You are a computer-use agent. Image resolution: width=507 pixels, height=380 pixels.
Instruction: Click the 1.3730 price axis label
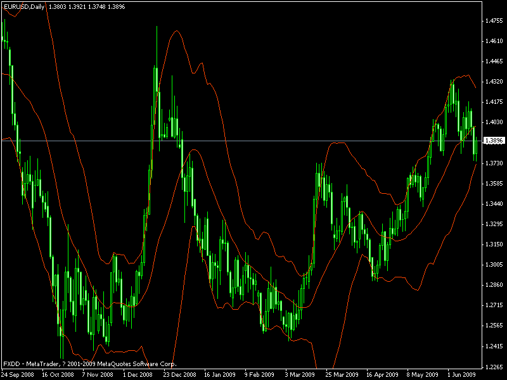(x=494, y=163)
